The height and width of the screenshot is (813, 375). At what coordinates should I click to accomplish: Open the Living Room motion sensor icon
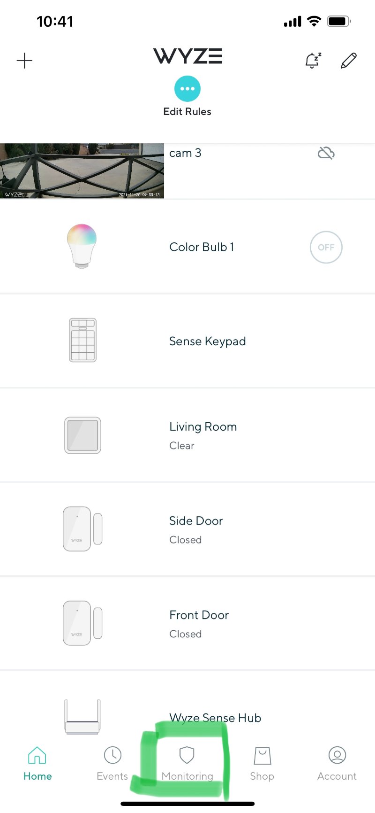click(82, 435)
